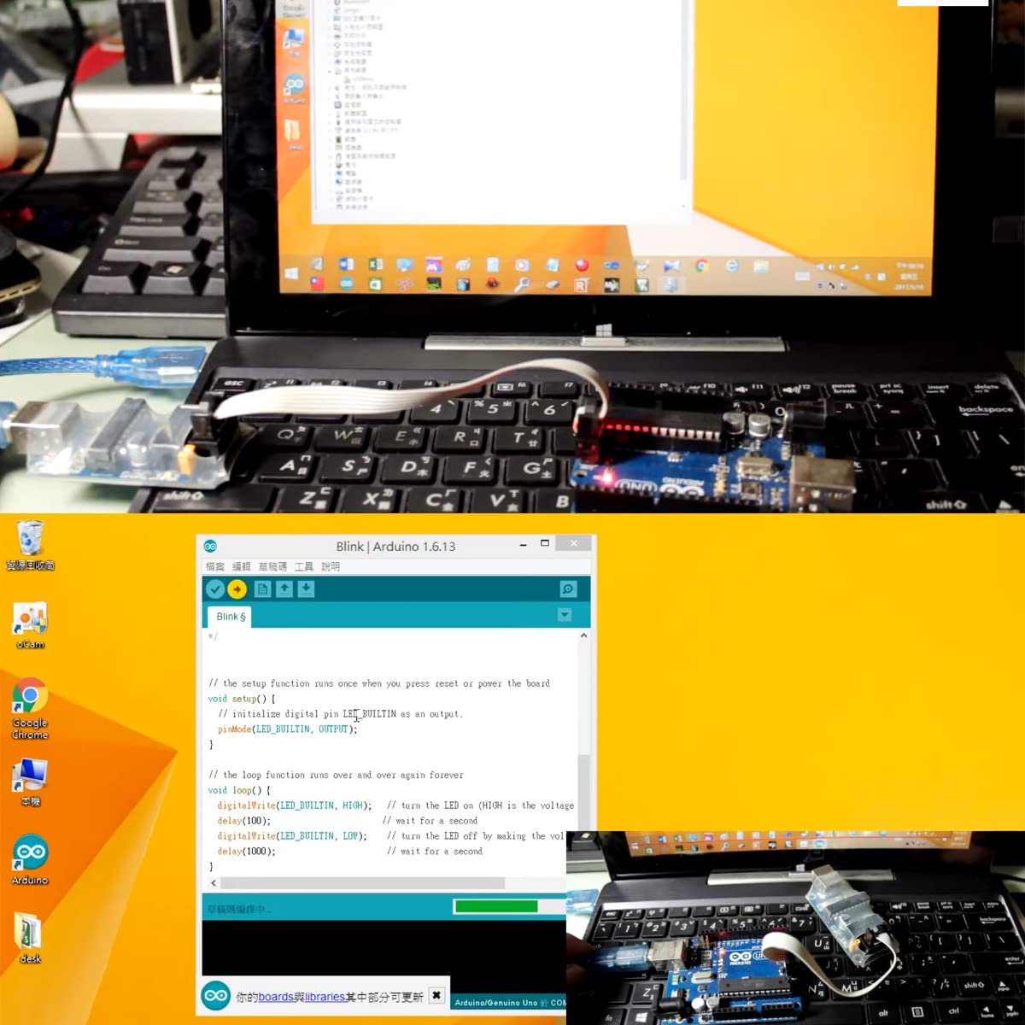This screenshot has height=1025, width=1025.
Task: Switch to the Blink sketch tab
Action: point(231,617)
